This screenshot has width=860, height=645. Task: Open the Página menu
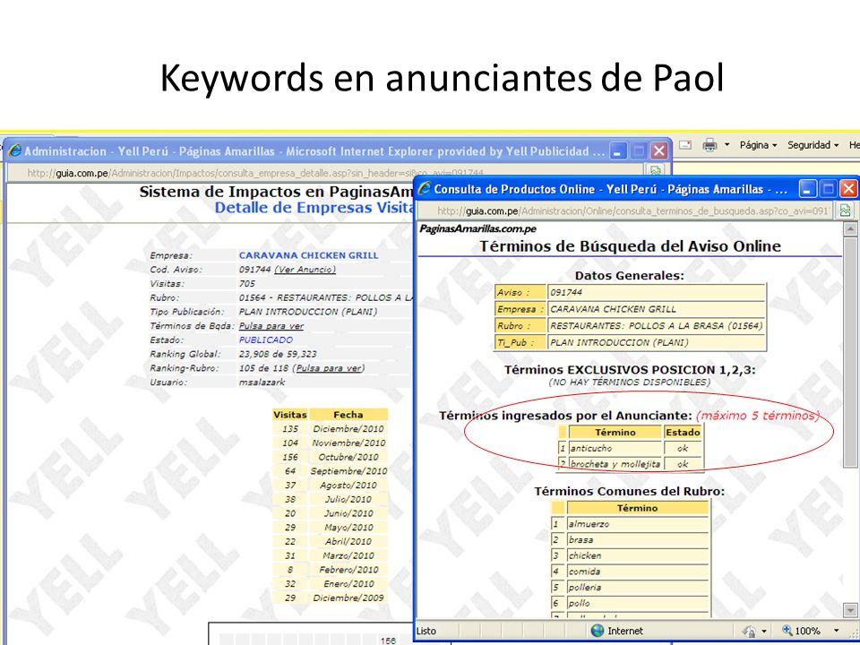pyautogui.click(x=758, y=145)
